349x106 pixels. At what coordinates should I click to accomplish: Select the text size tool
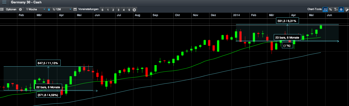point(336,9)
